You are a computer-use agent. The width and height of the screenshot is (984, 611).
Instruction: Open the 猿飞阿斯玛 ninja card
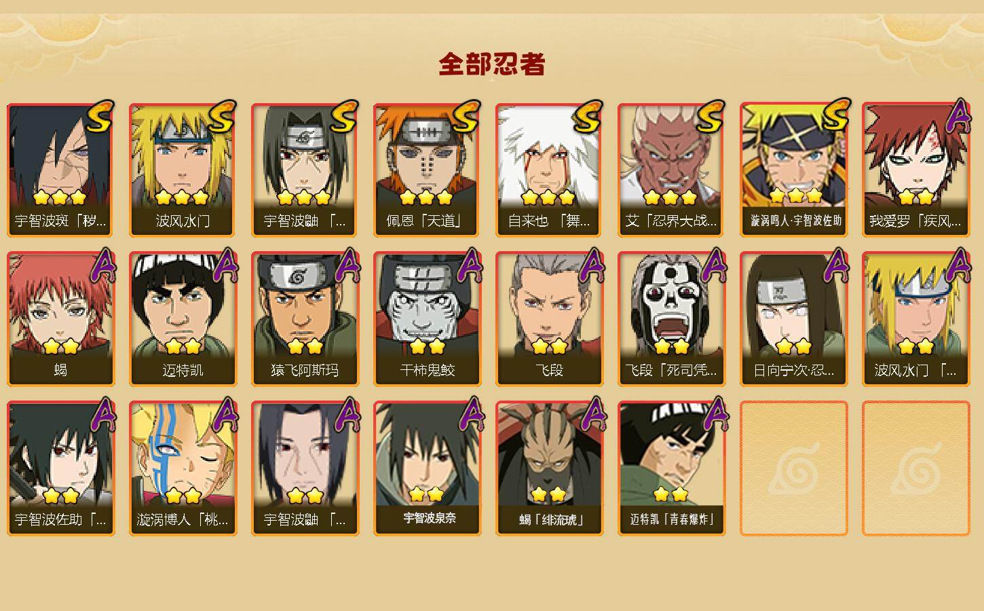(305, 319)
